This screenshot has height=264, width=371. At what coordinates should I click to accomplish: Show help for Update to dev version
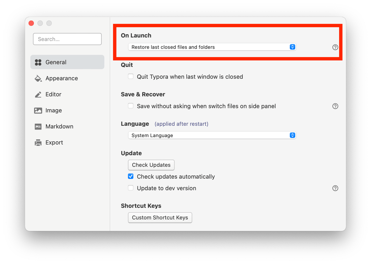coord(335,188)
